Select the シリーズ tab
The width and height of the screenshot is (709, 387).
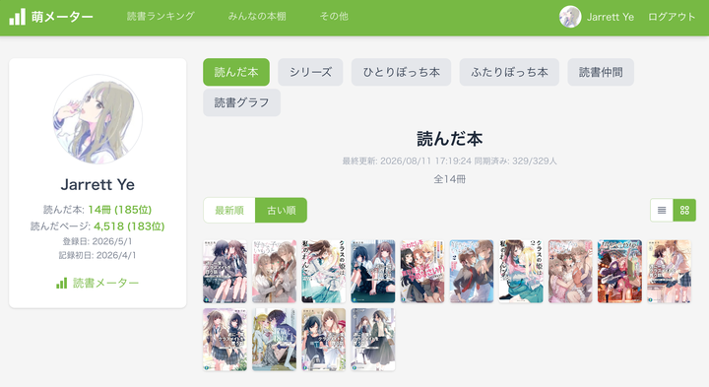pos(310,72)
